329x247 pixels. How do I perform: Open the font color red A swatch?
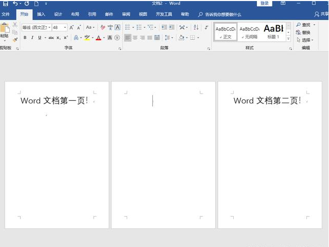98,38
